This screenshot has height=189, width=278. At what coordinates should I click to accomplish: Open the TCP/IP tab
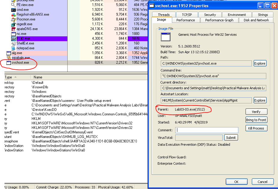pos(187,14)
